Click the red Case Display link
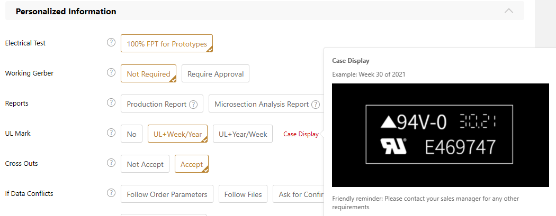The image size is (556, 216). [301, 134]
